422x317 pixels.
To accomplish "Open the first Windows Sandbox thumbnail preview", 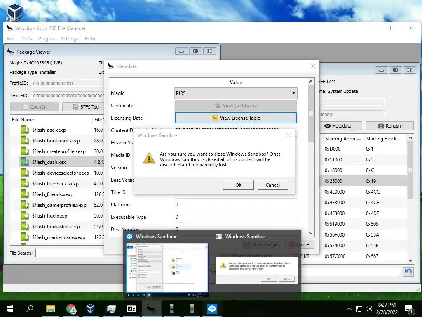I will [x=167, y=270].
